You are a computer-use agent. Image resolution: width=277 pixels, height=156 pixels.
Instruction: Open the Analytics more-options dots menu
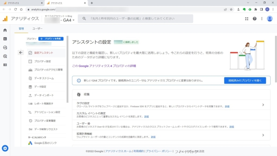point(262,18)
